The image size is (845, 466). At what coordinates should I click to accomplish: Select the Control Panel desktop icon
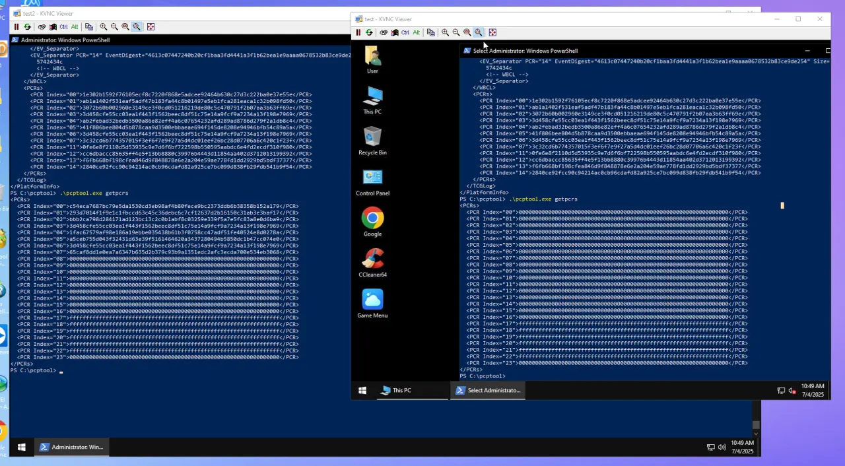pyautogui.click(x=372, y=182)
